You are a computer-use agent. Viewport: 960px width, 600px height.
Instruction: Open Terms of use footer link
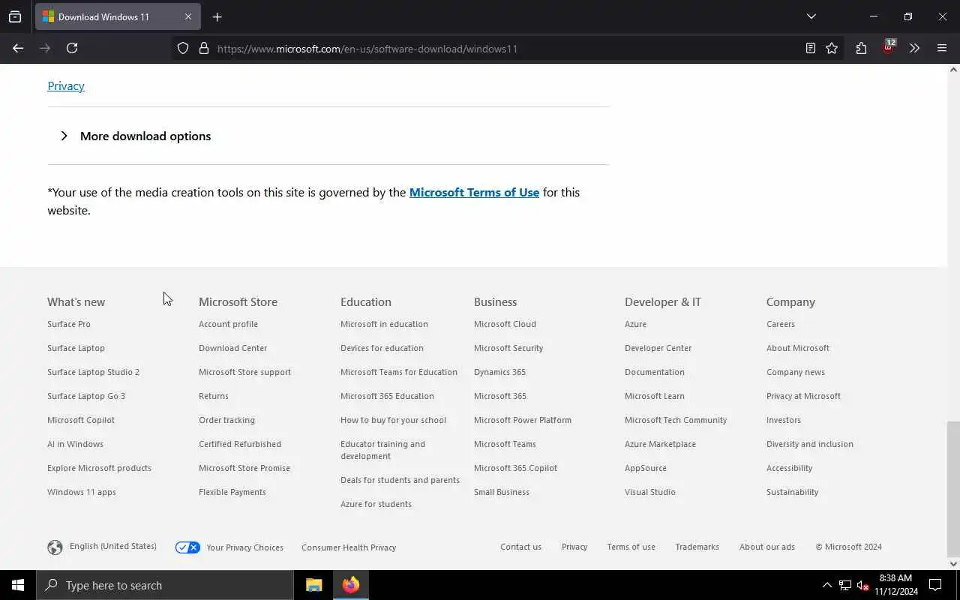coord(631,547)
